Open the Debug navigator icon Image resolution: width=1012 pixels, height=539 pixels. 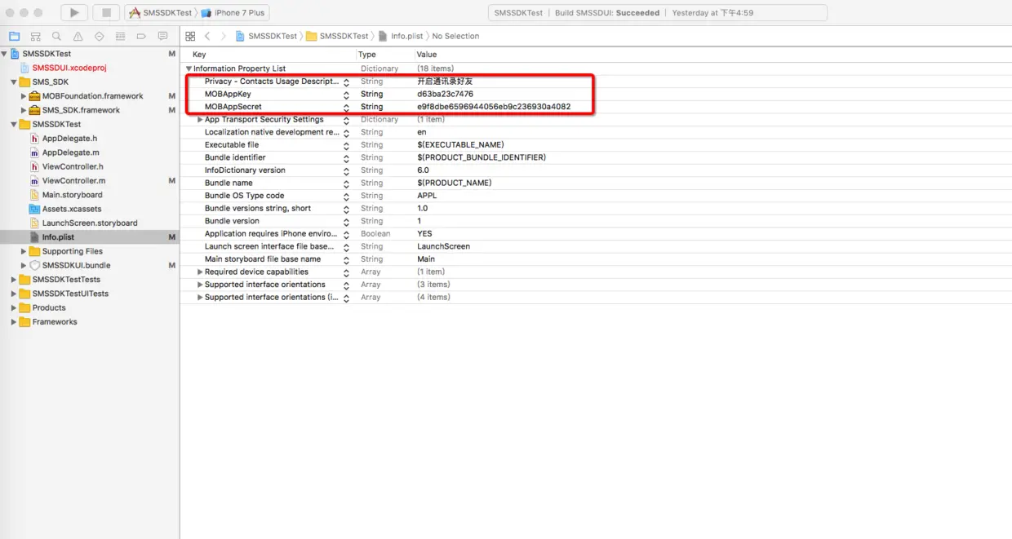point(120,37)
